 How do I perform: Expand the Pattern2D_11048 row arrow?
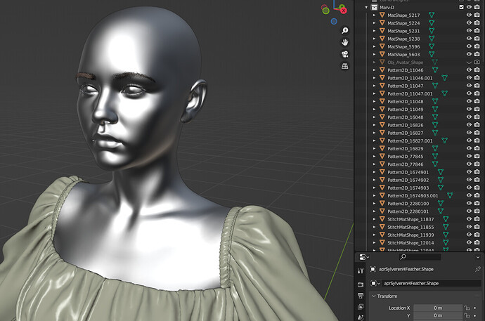pos(374,101)
